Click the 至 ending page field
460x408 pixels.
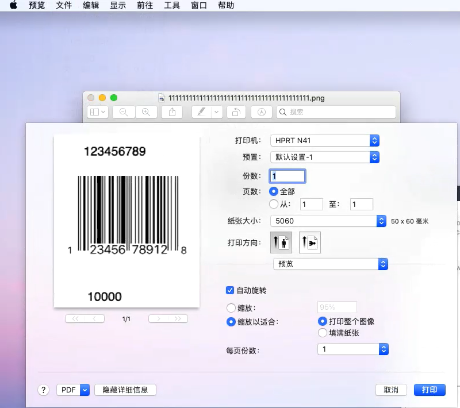(x=362, y=205)
